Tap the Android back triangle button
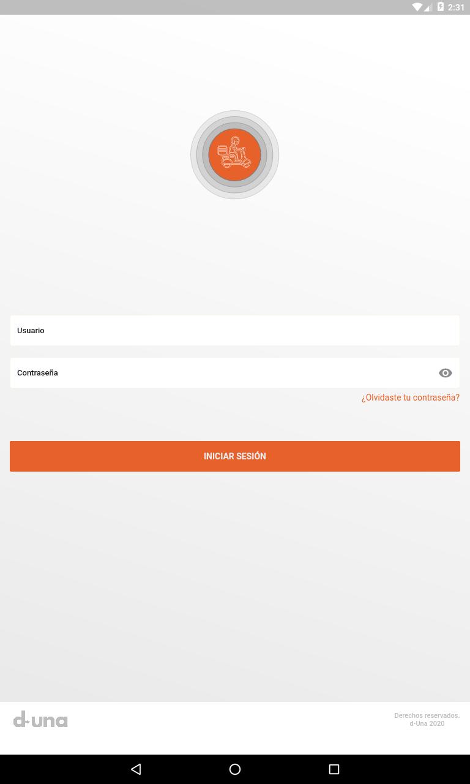 tap(136, 769)
